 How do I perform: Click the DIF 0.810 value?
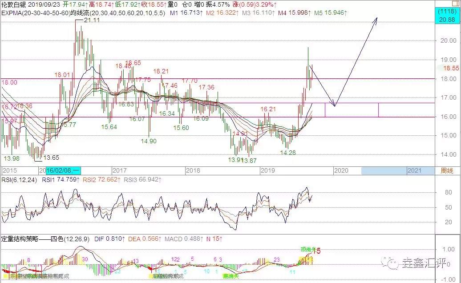109,239
